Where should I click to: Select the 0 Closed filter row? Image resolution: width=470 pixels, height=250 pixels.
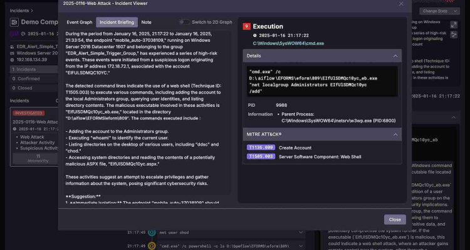34,88
